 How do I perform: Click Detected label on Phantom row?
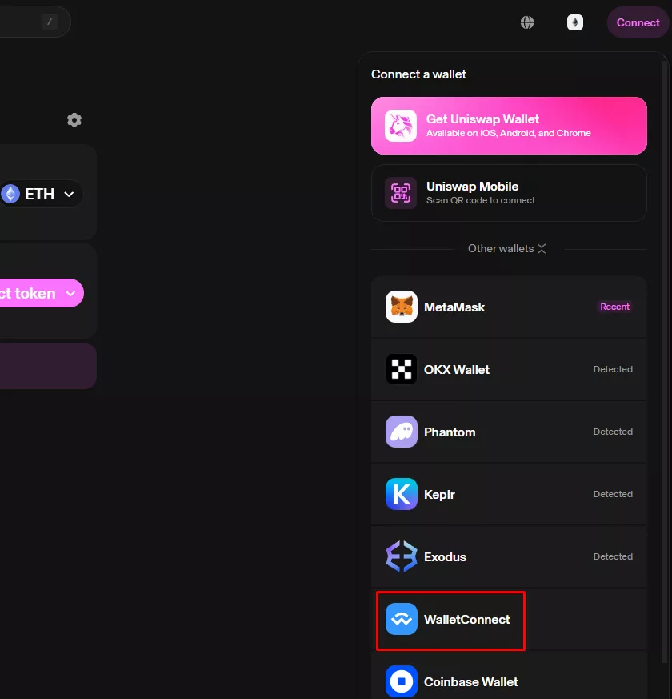click(613, 432)
